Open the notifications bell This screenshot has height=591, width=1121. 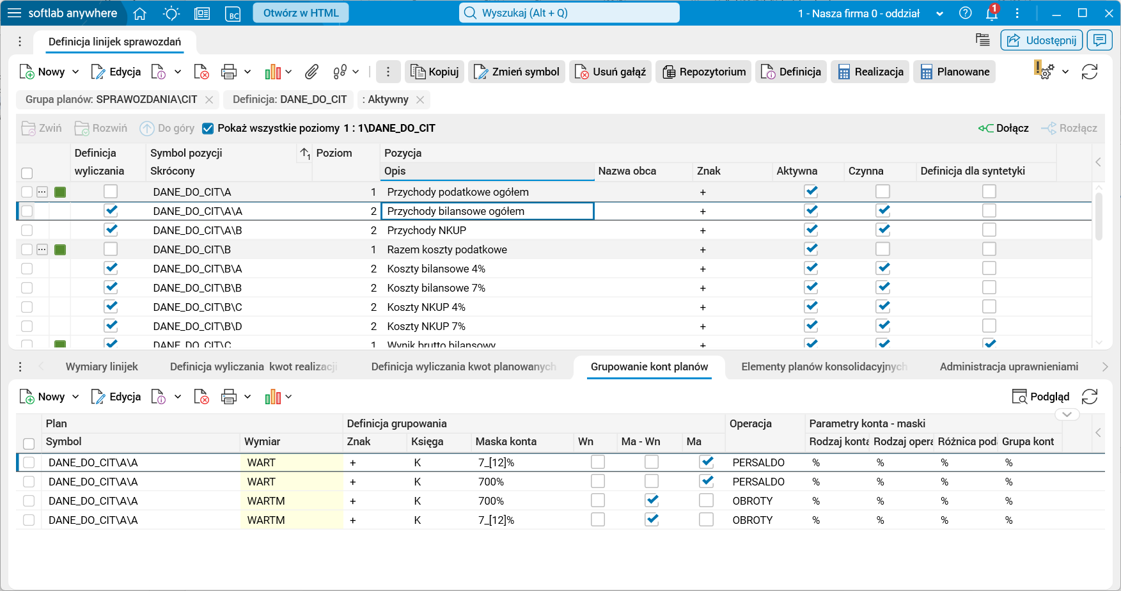pos(992,13)
